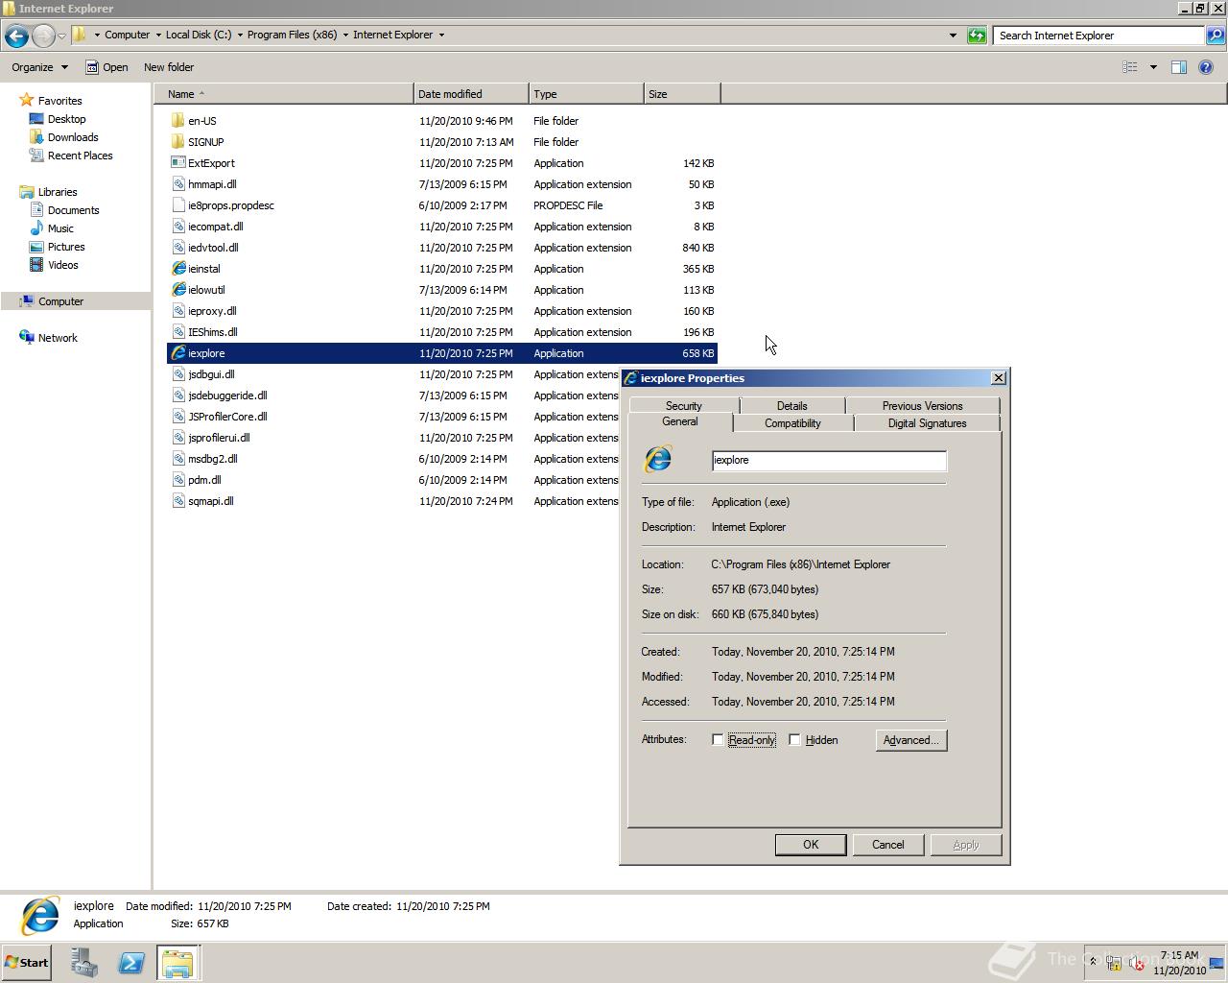This screenshot has width=1228, height=983.
Task: Select the en-US folder icon
Action: pyautogui.click(x=178, y=121)
